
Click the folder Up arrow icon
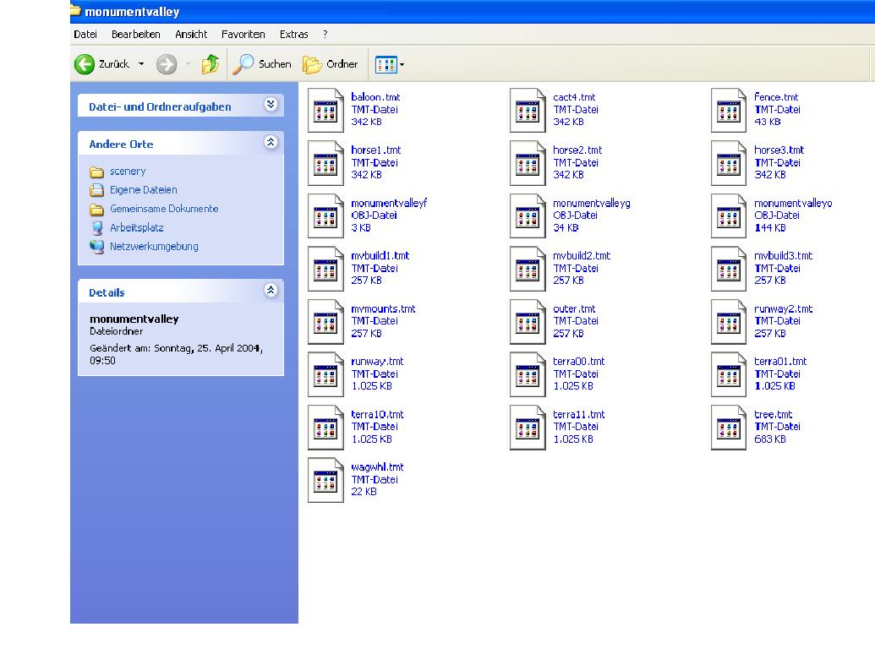(x=211, y=64)
